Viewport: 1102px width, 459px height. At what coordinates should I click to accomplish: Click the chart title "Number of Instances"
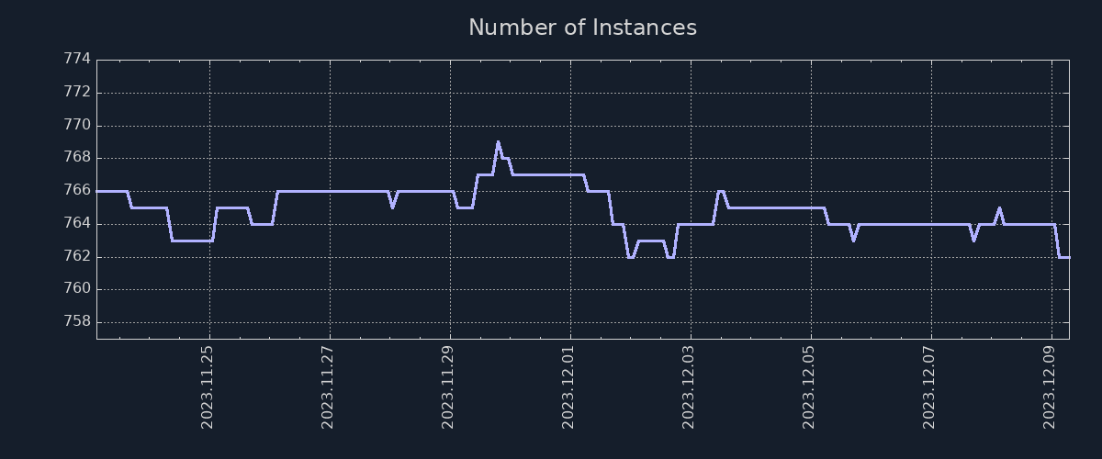[582, 28]
